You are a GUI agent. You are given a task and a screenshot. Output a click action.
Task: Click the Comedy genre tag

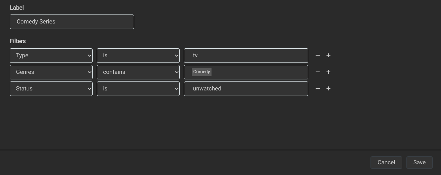tap(201, 72)
